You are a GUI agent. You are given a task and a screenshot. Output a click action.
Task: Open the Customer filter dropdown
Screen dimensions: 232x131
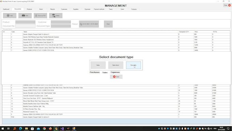tap(61, 22)
